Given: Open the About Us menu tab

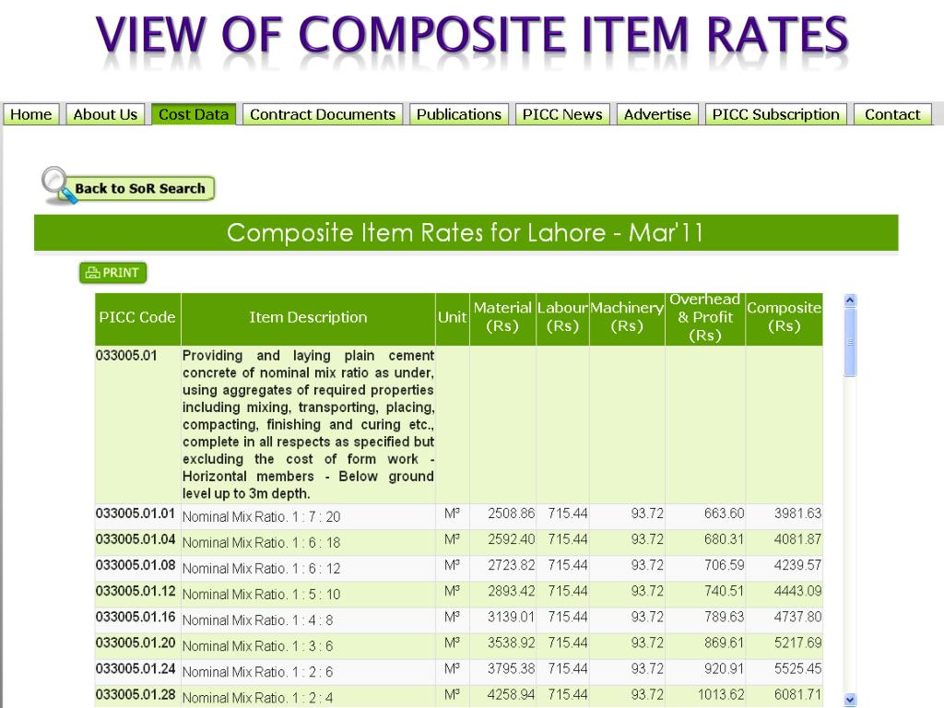Looking at the screenshot, I should click(105, 114).
